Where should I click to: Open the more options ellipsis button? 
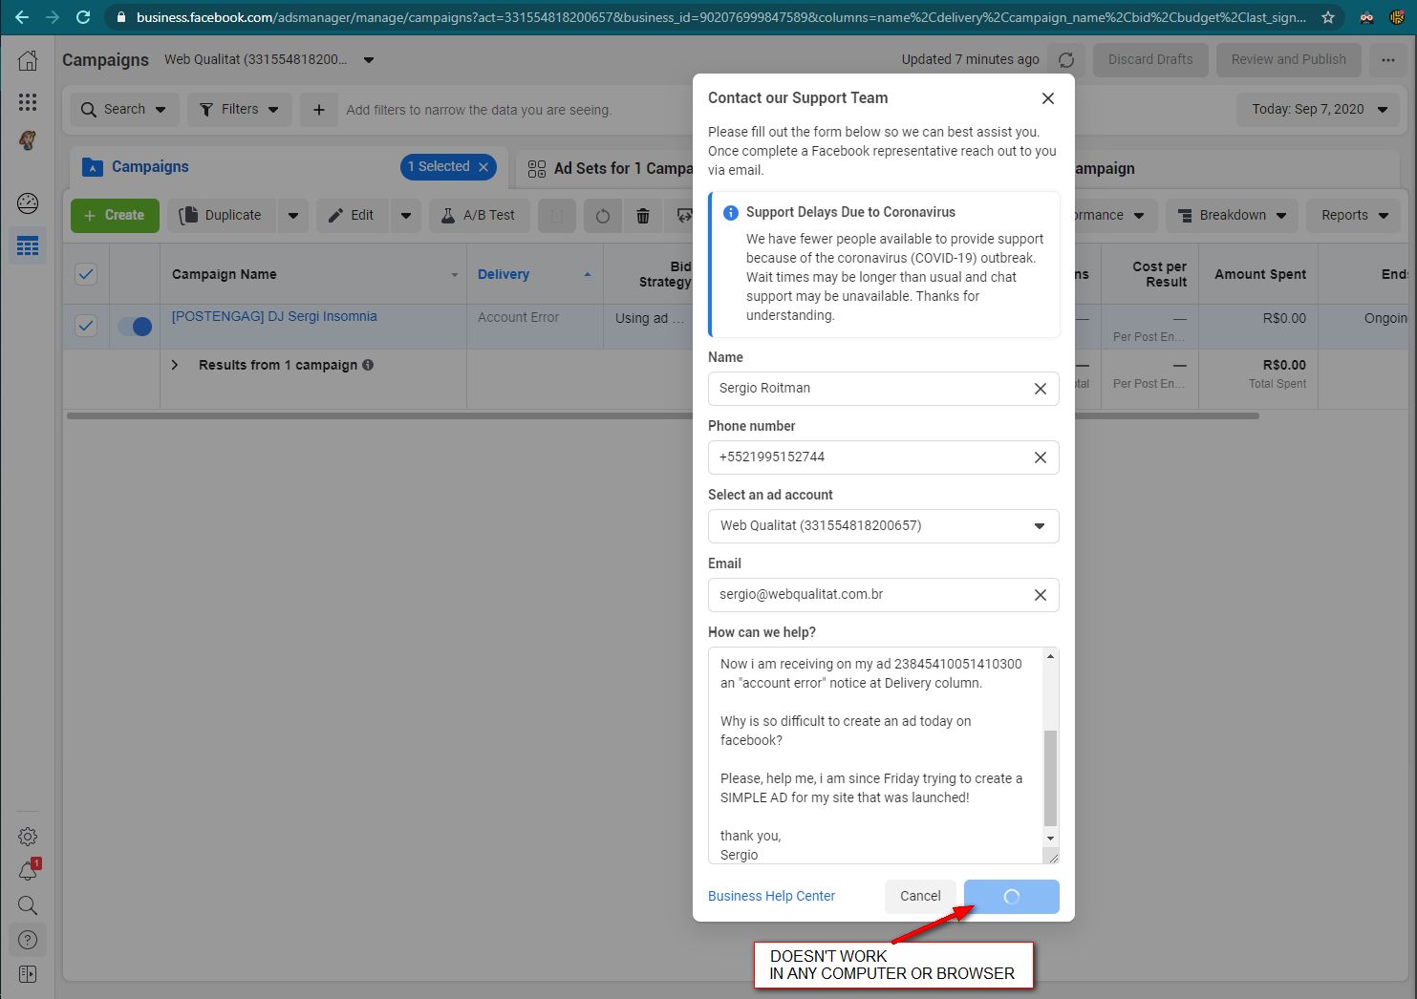(x=1387, y=59)
